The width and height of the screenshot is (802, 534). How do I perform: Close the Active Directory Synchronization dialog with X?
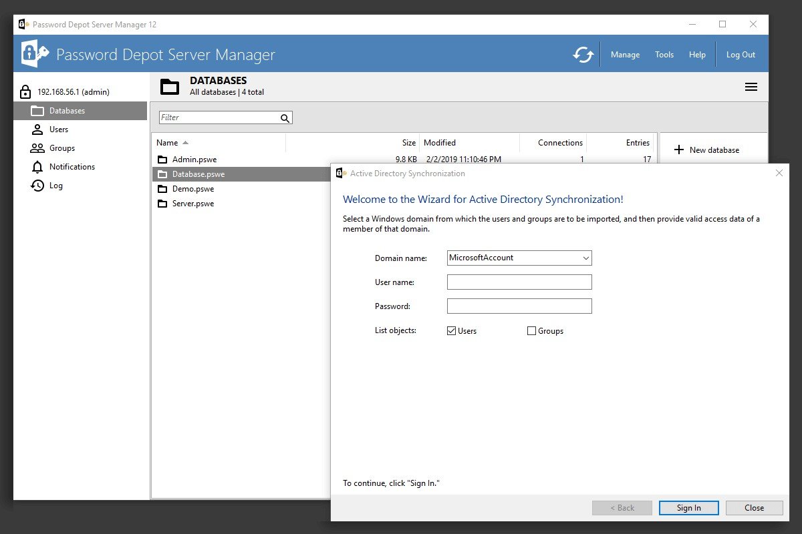(779, 173)
